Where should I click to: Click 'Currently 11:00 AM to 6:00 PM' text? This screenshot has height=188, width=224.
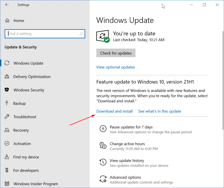(134, 149)
